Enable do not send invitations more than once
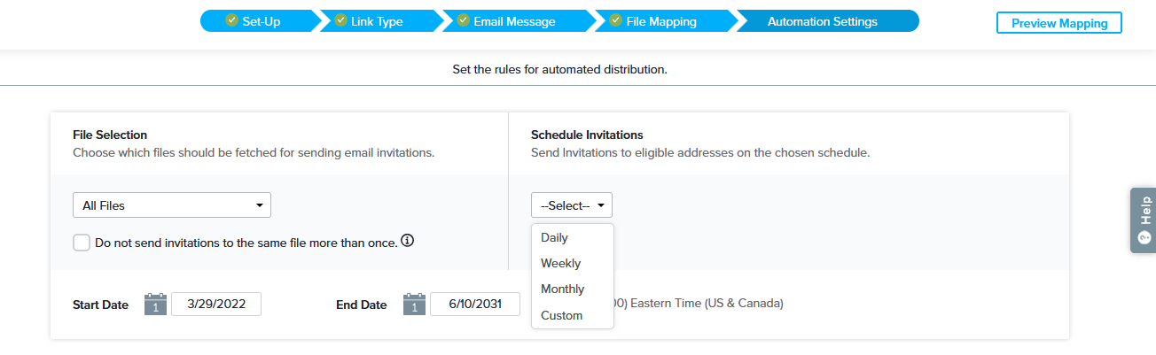1156x355 pixels. pos(82,243)
